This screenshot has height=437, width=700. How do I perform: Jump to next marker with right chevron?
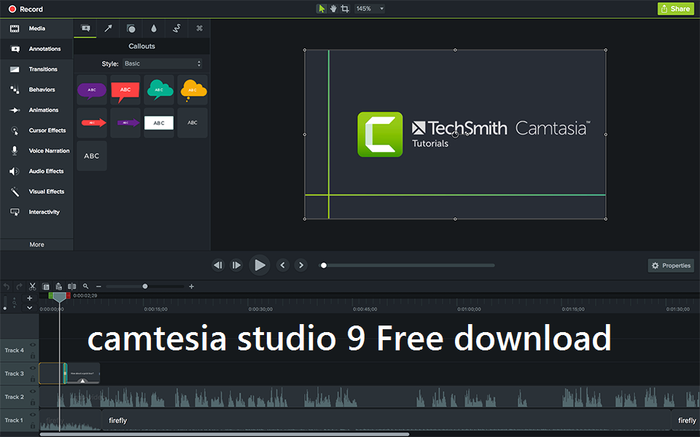[301, 265]
